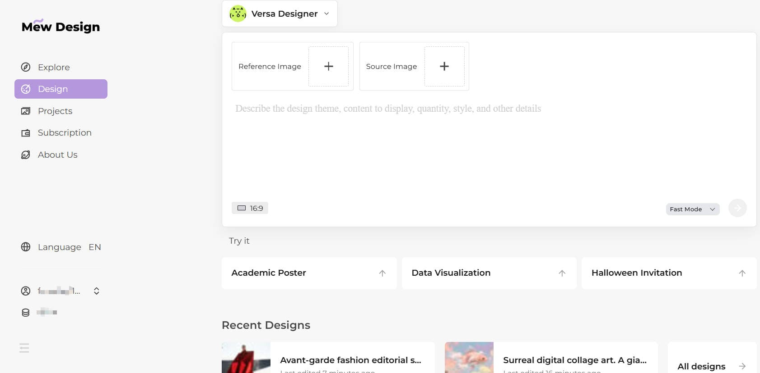The height and width of the screenshot is (373, 760).
Task: Click the submit arrow send button
Action: coord(737,208)
